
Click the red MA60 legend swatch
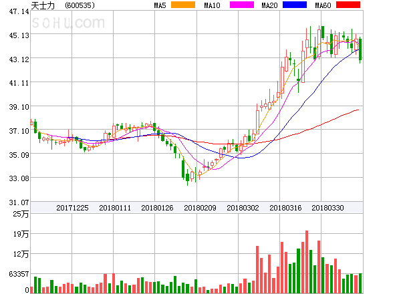pyautogui.click(x=348, y=5)
